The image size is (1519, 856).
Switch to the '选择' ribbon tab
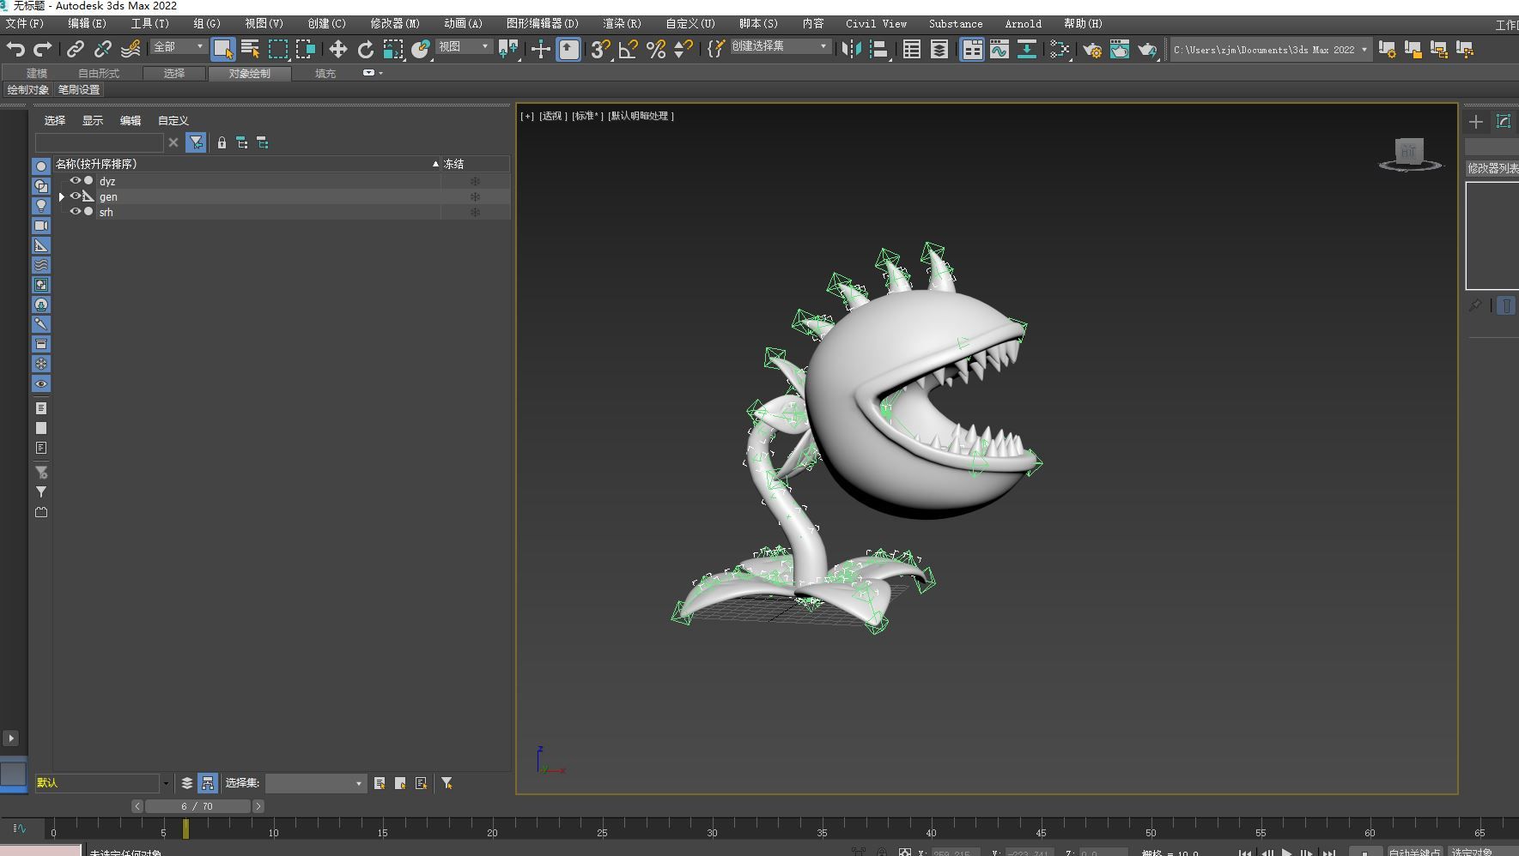point(174,73)
